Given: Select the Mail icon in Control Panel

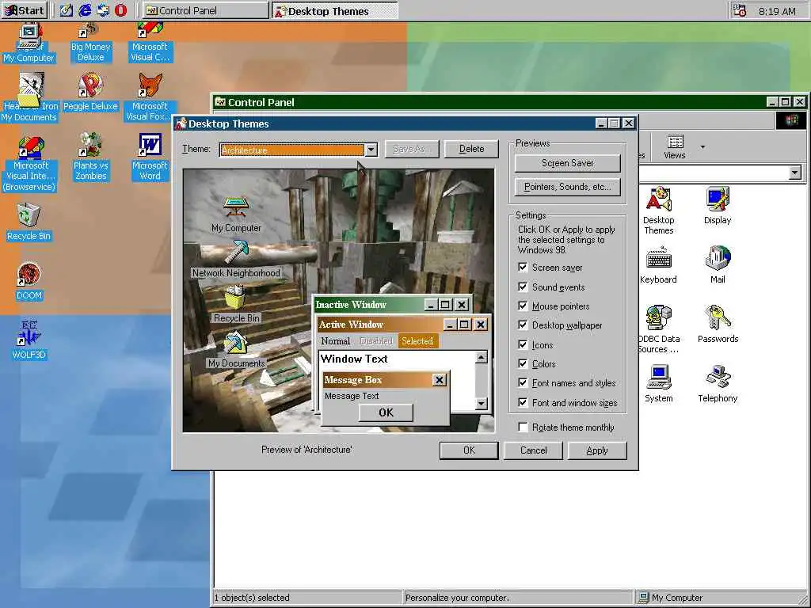Looking at the screenshot, I should point(718,265).
